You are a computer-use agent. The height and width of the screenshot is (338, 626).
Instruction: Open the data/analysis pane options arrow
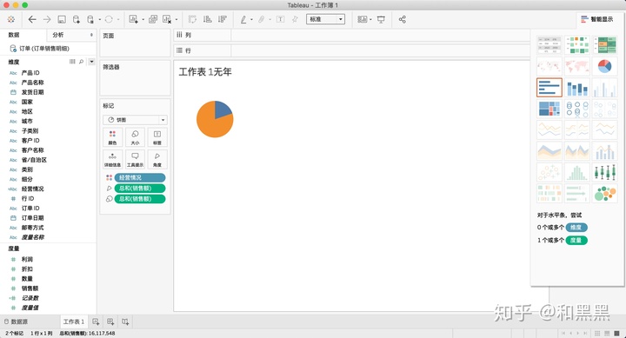point(91,35)
